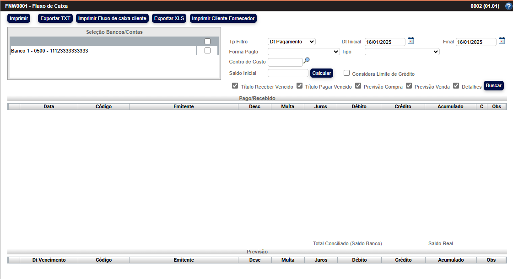Click the Exportar XLS button
Screen dimensions: 513x279
tap(169, 18)
